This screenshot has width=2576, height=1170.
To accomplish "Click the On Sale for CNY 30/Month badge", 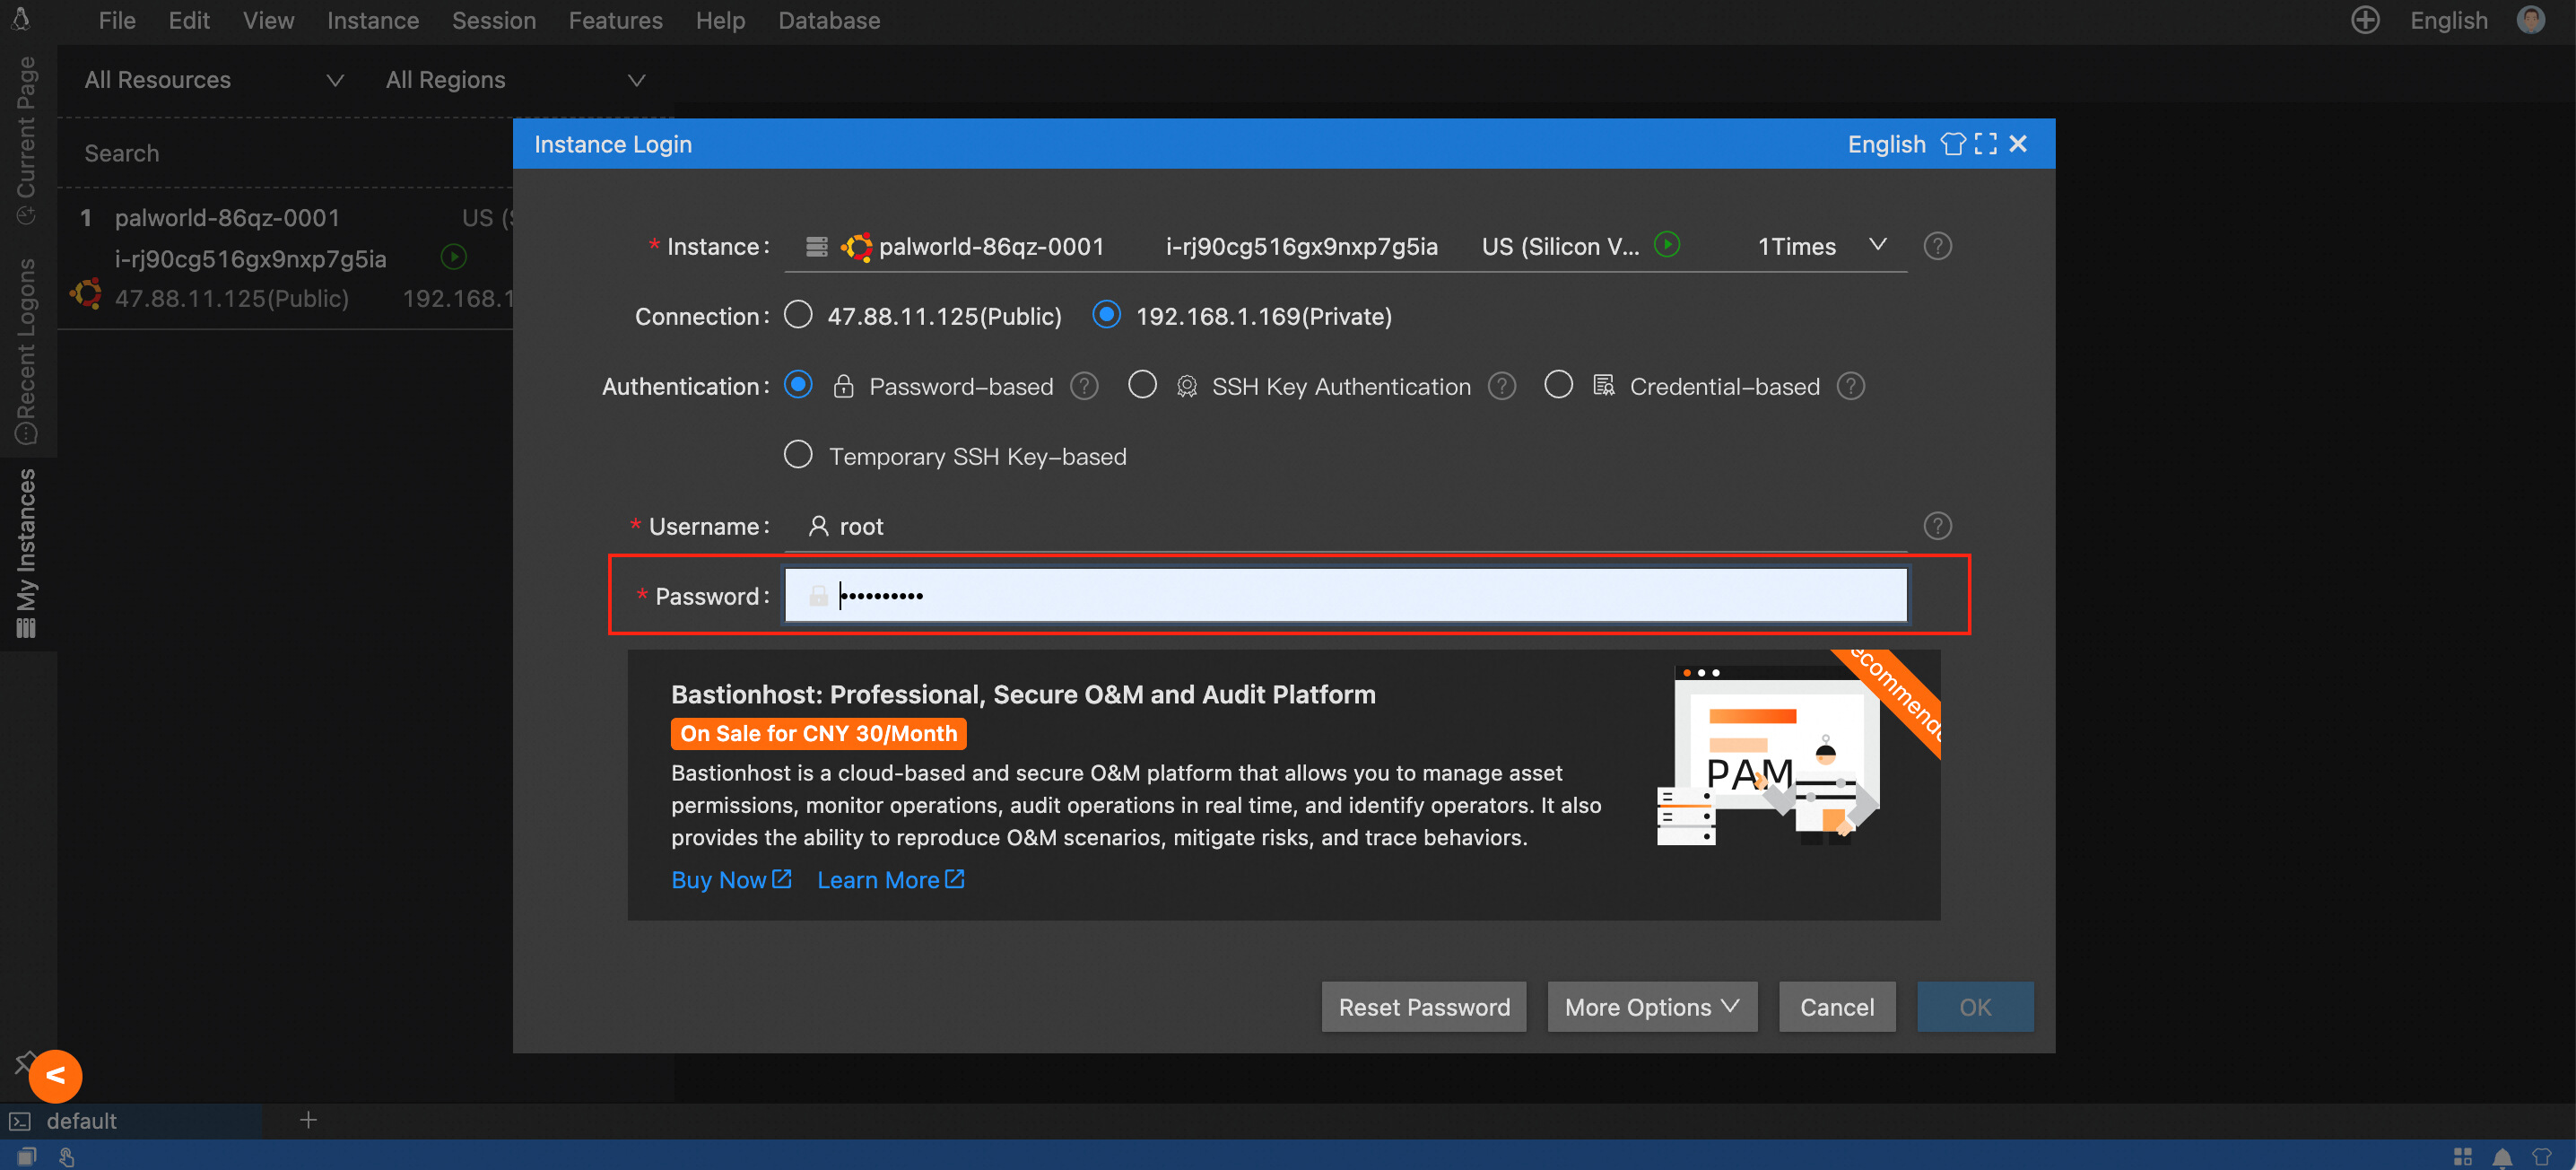I will [x=818, y=733].
